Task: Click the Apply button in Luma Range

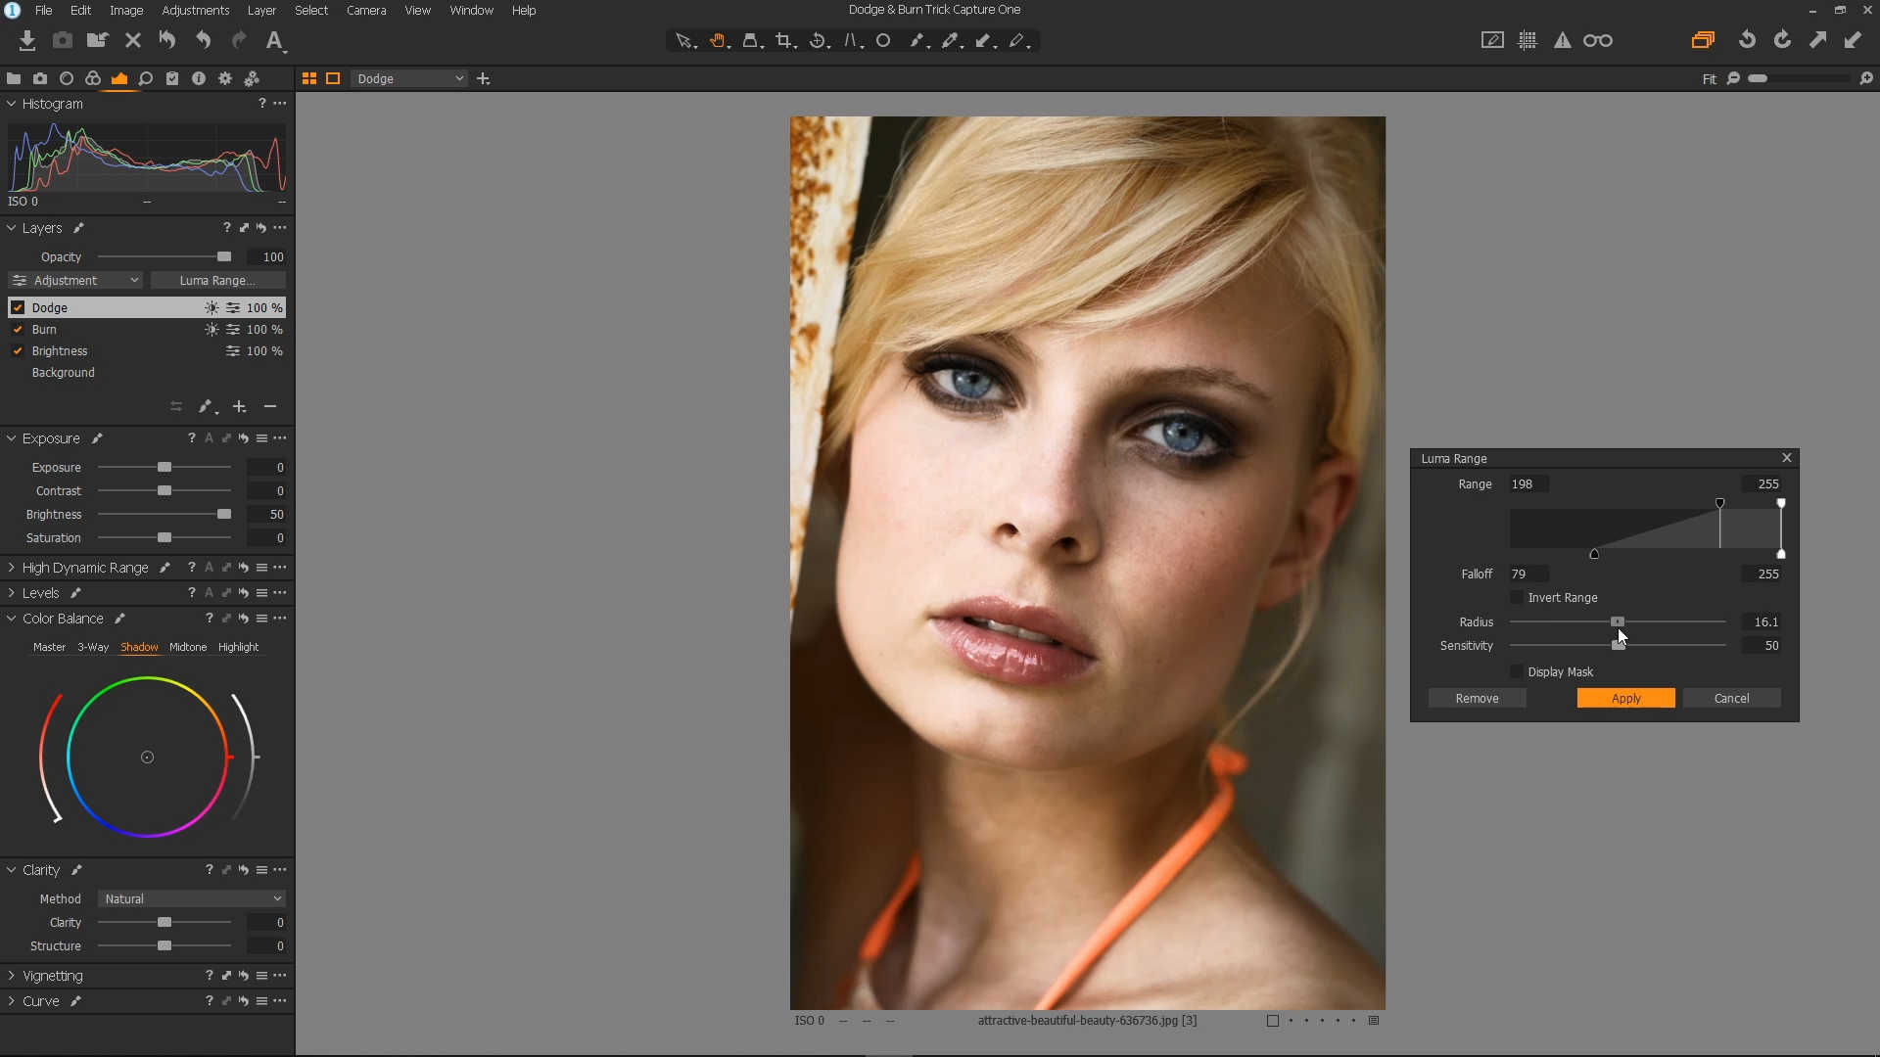Action: (x=1625, y=699)
